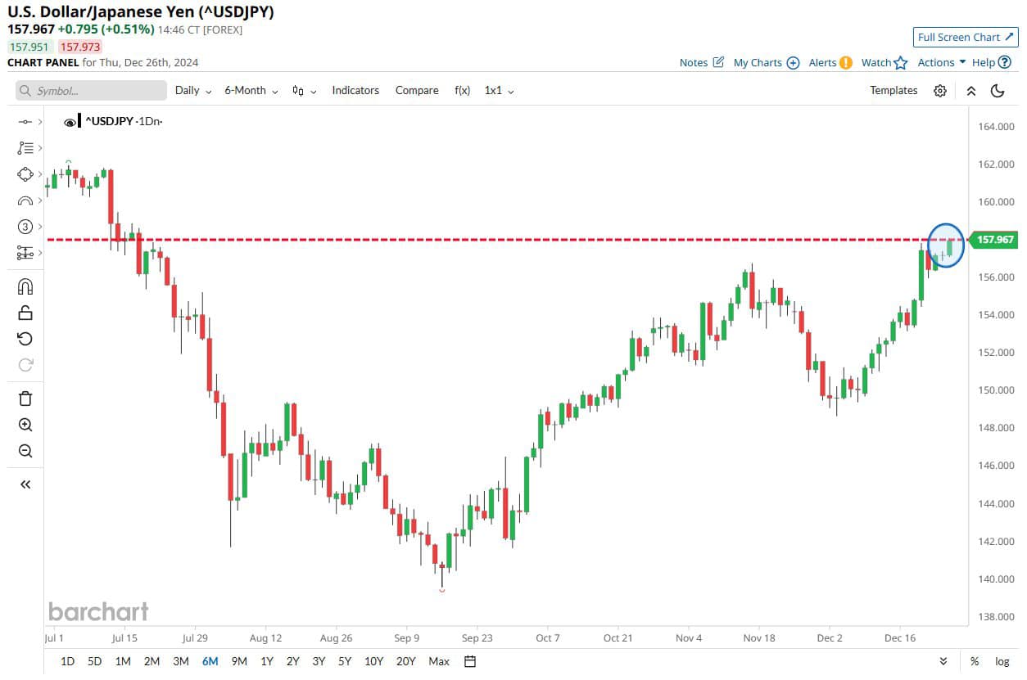Click the zoom out magnifier icon
Viewport: 1027px width, 680px height.
tap(25, 451)
